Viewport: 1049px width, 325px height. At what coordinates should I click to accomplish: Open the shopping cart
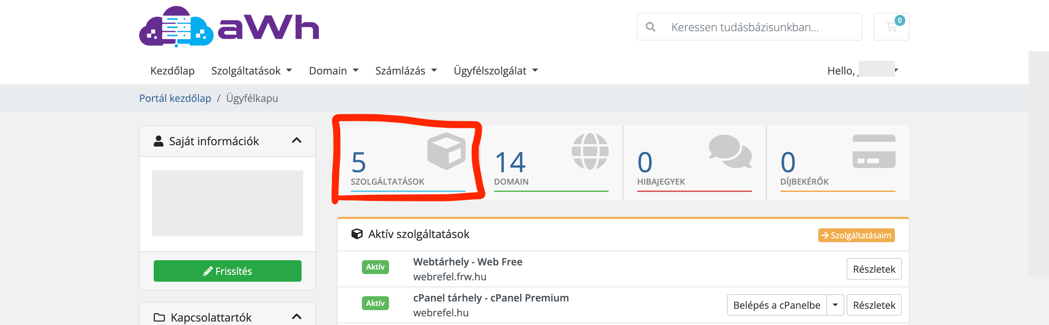[x=891, y=27]
